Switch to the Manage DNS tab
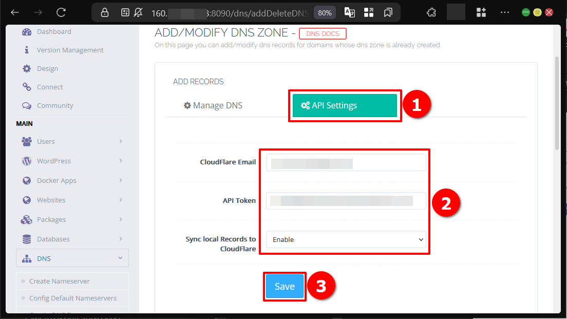Image resolution: width=567 pixels, height=319 pixels. pos(213,105)
